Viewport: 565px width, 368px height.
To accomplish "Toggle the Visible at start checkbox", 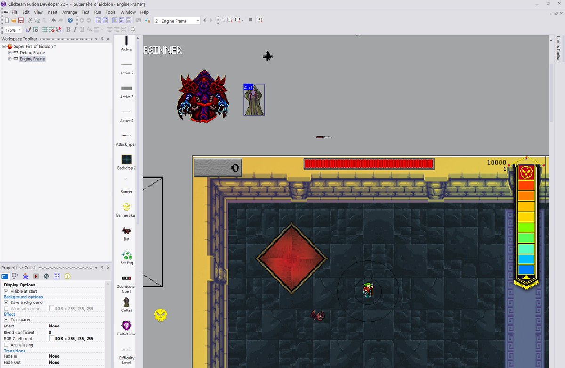I will (x=6, y=291).
